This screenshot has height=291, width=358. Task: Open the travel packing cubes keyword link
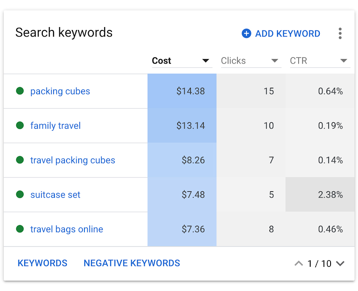click(73, 160)
